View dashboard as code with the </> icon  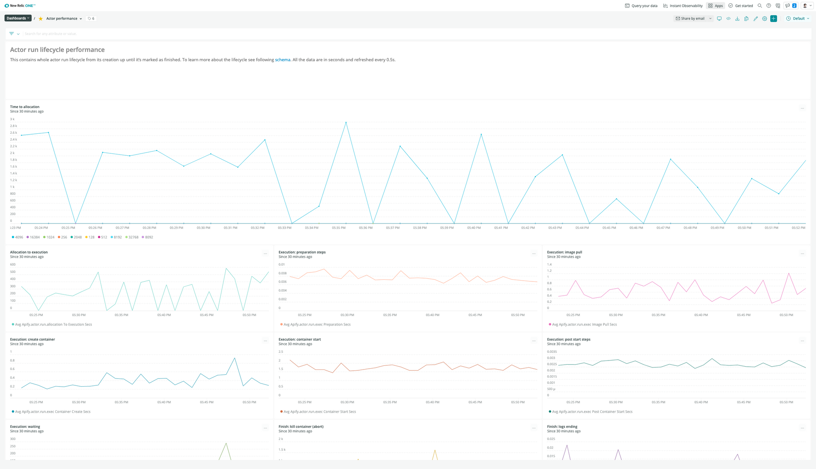point(729,18)
